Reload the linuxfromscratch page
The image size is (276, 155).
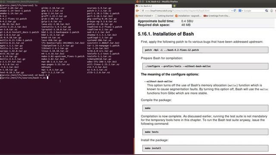[x=235, y=11]
